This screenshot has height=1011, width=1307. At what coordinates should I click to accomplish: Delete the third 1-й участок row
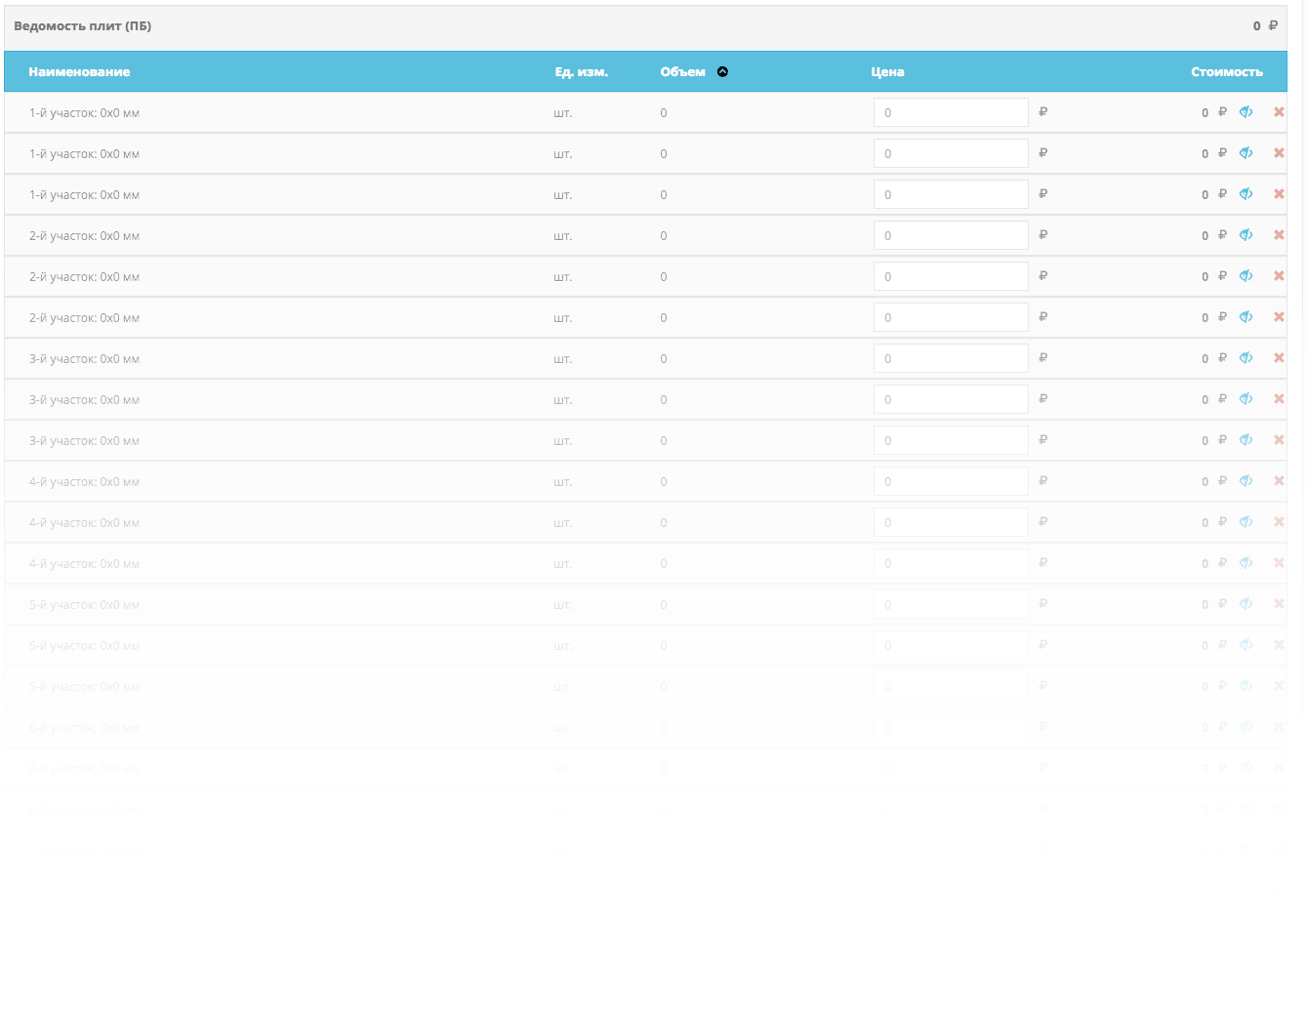point(1278,194)
